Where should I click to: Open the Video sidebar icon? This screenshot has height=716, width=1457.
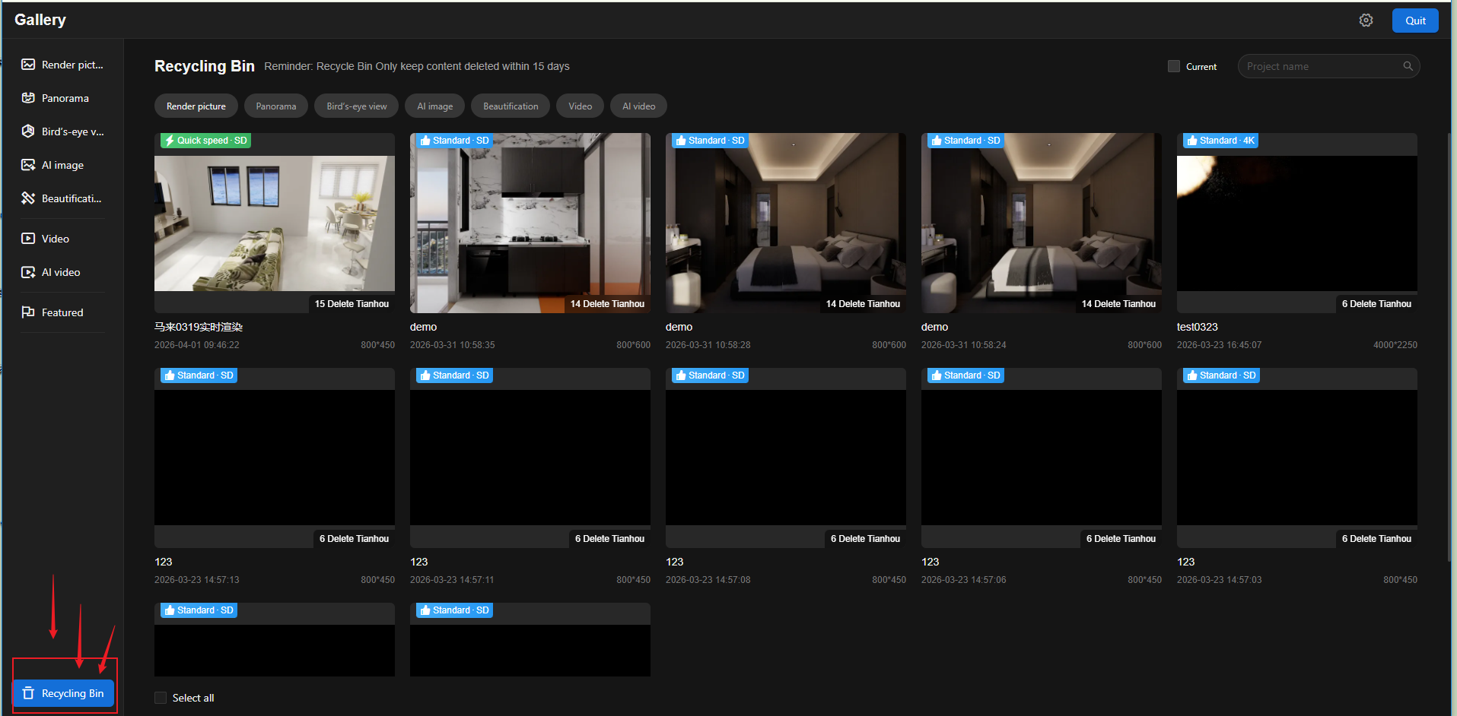coord(28,239)
